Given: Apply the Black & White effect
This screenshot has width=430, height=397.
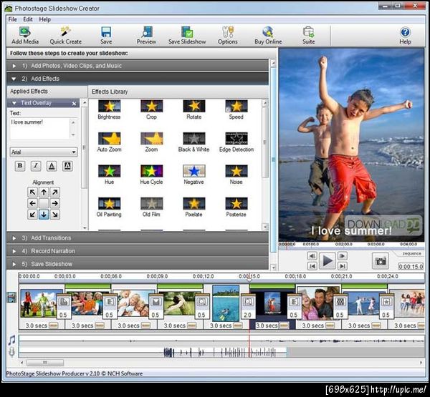Looking at the screenshot, I should pyautogui.click(x=194, y=142).
